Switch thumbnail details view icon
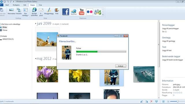The image size is (185, 104). (164, 101)
